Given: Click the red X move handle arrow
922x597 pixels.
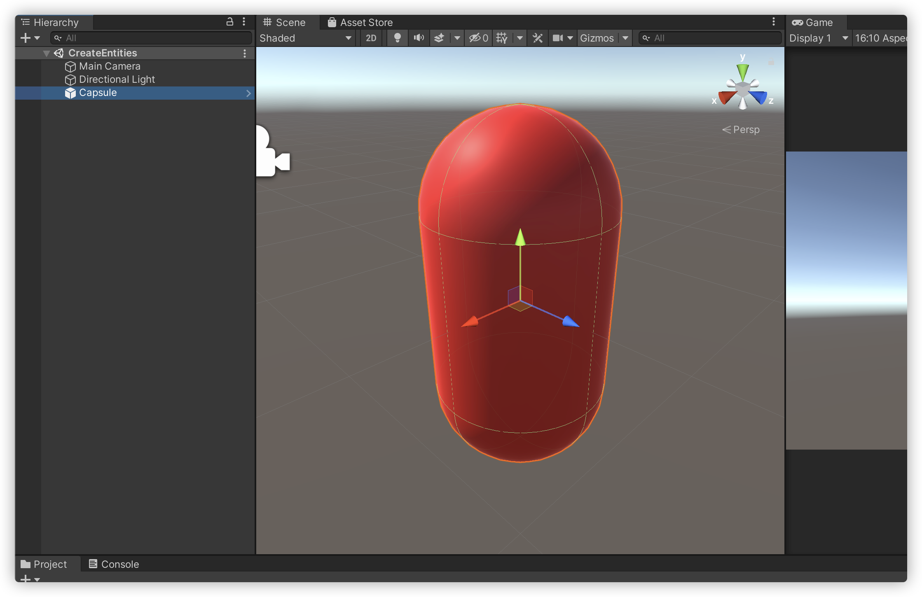Looking at the screenshot, I should point(470,322).
